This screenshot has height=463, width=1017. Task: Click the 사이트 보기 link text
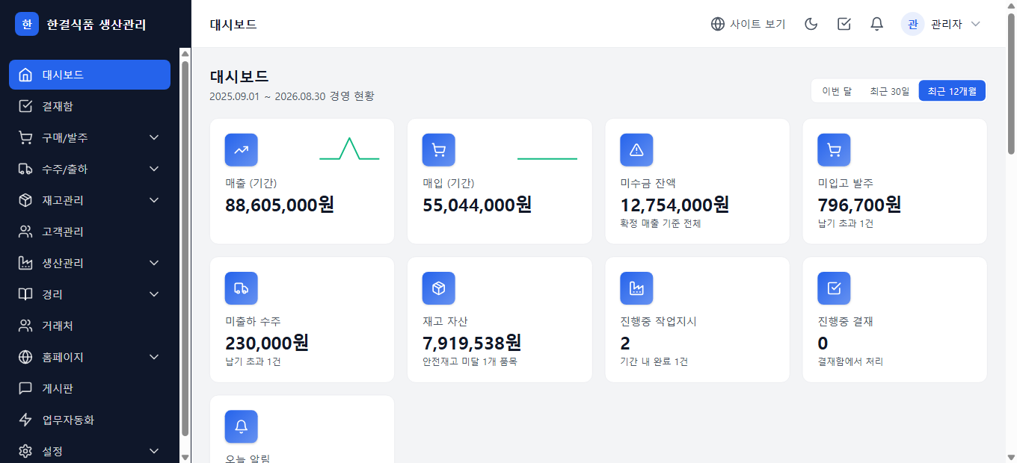click(x=758, y=24)
